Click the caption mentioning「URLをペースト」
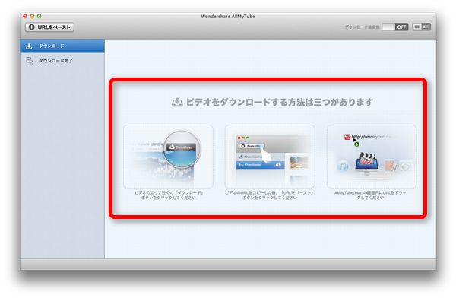This screenshot has height=298, width=456. [x=270, y=195]
